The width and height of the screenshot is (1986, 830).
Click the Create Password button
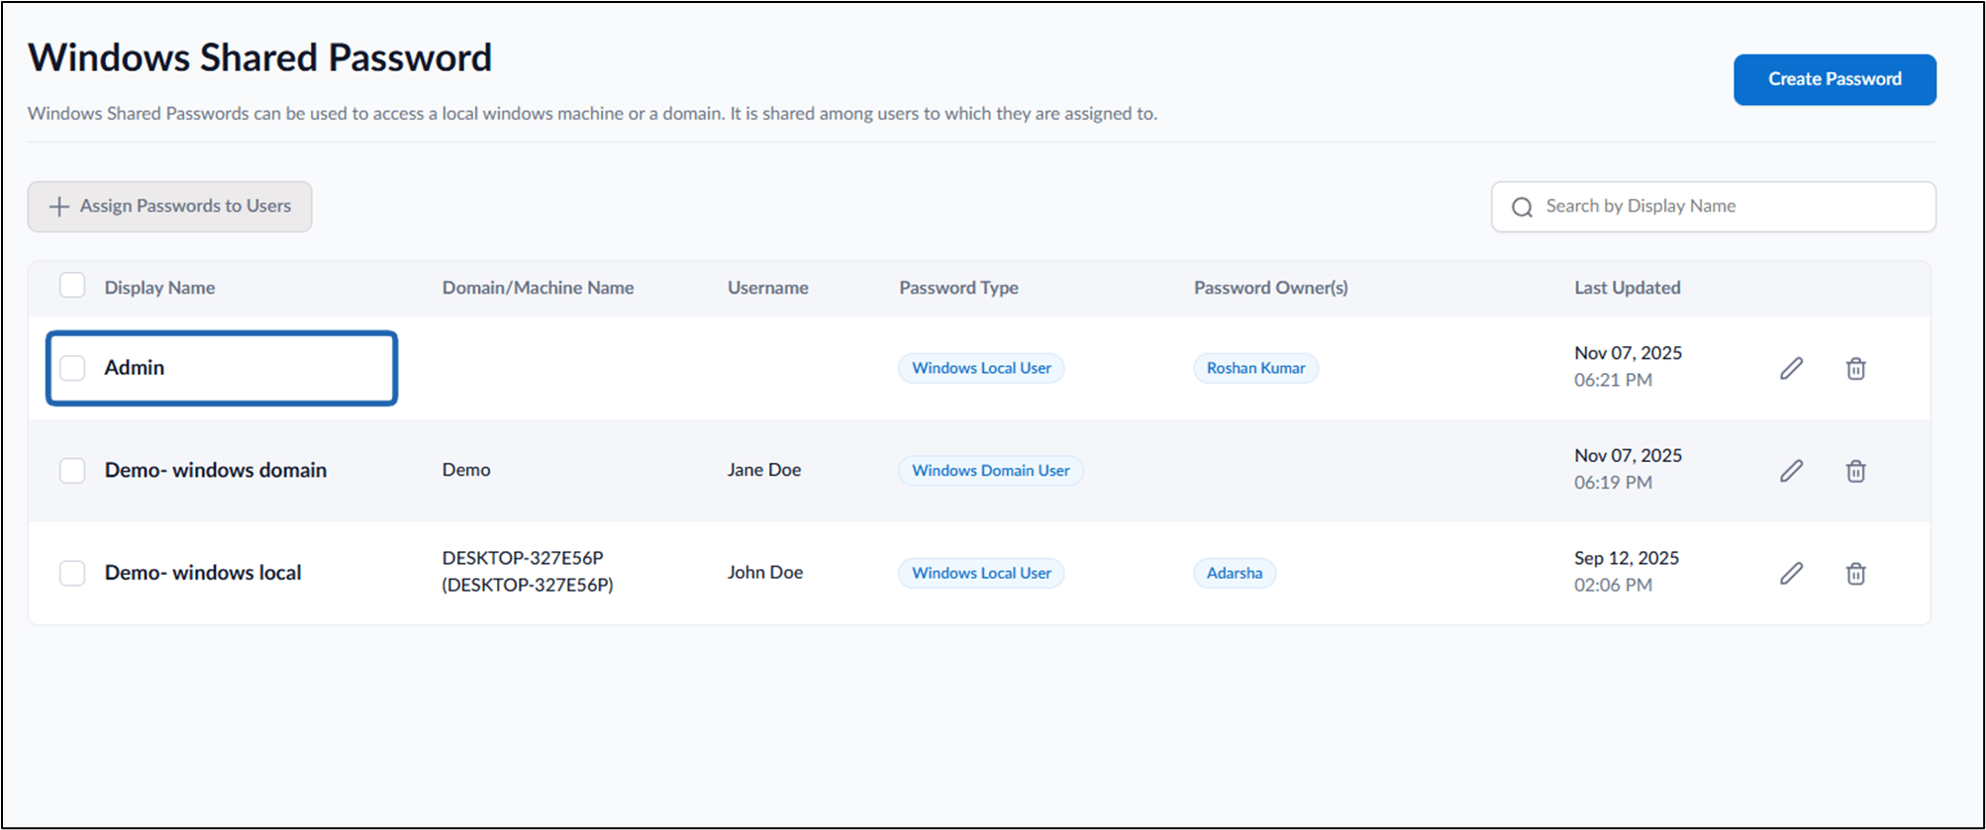[x=1835, y=79]
